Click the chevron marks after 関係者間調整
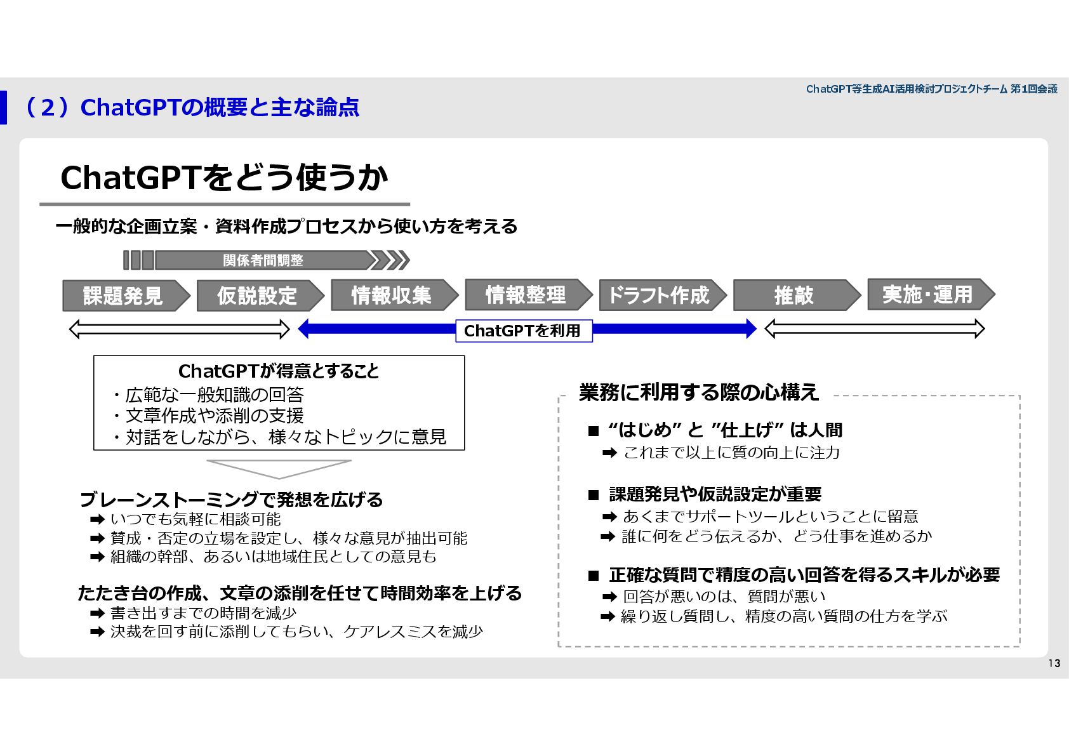 click(x=390, y=260)
